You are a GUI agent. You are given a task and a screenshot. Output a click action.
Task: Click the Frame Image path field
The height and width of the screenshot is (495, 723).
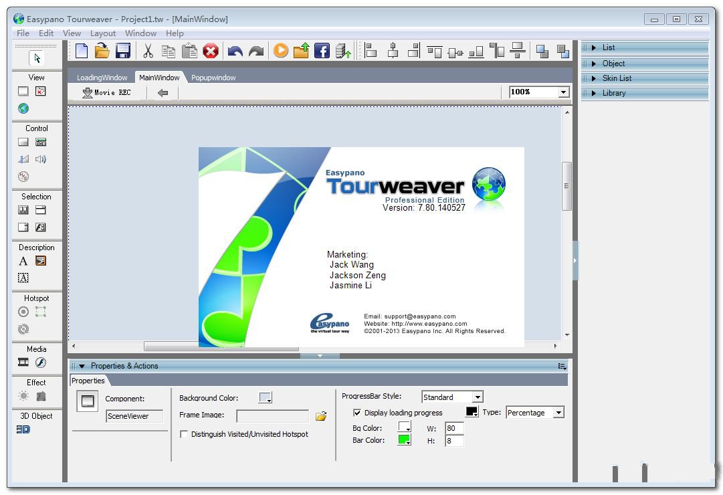point(272,416)
